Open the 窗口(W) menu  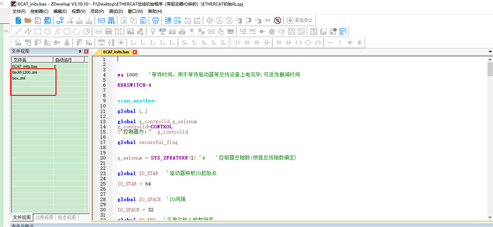tap(135, 11)
